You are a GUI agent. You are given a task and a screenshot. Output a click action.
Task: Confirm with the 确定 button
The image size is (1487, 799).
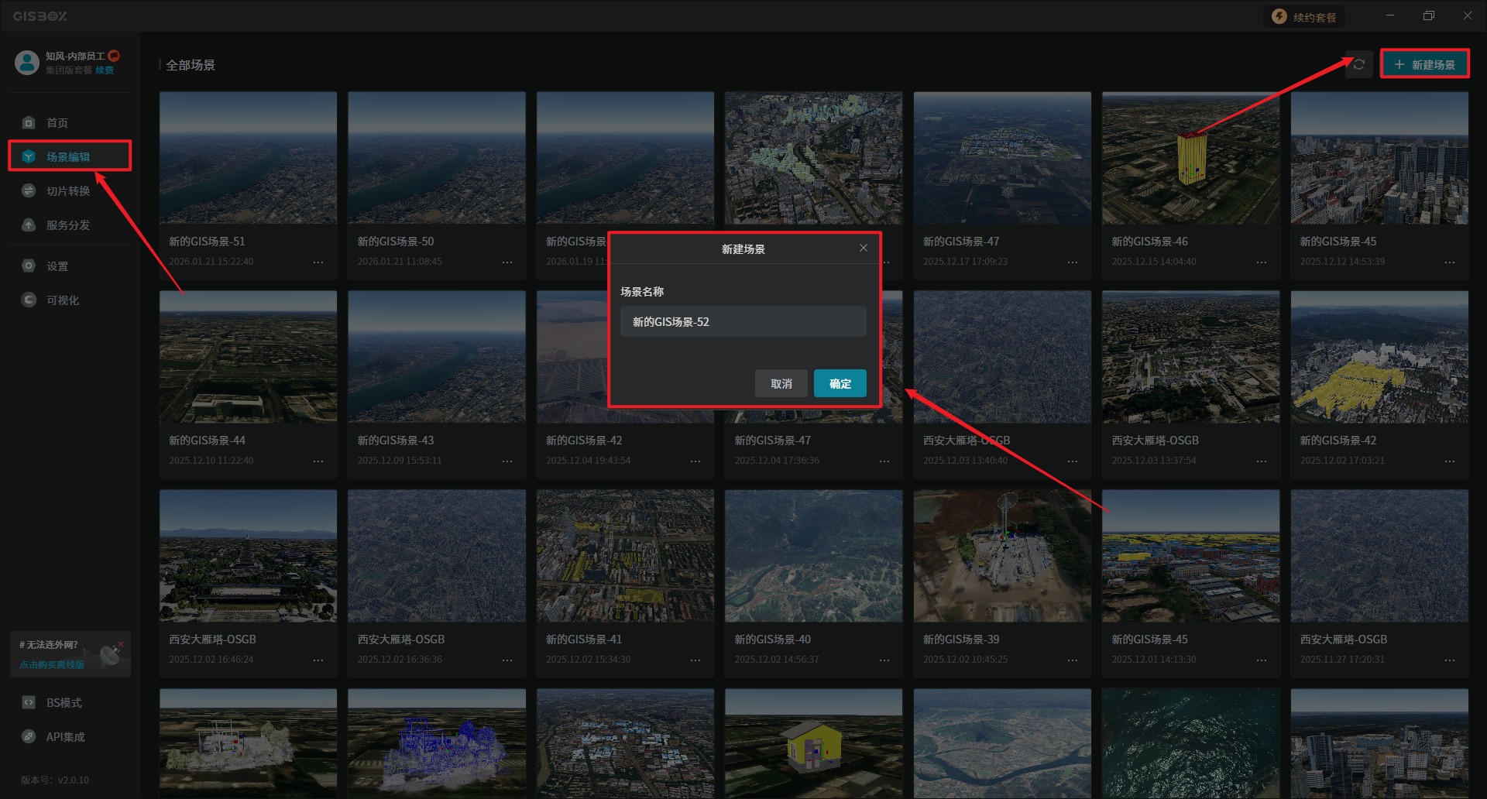pyautogui.click(x=840, y=383)
